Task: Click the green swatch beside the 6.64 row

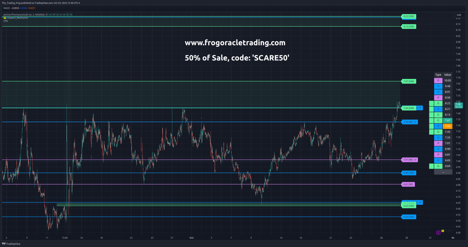Action: [431, 166]
